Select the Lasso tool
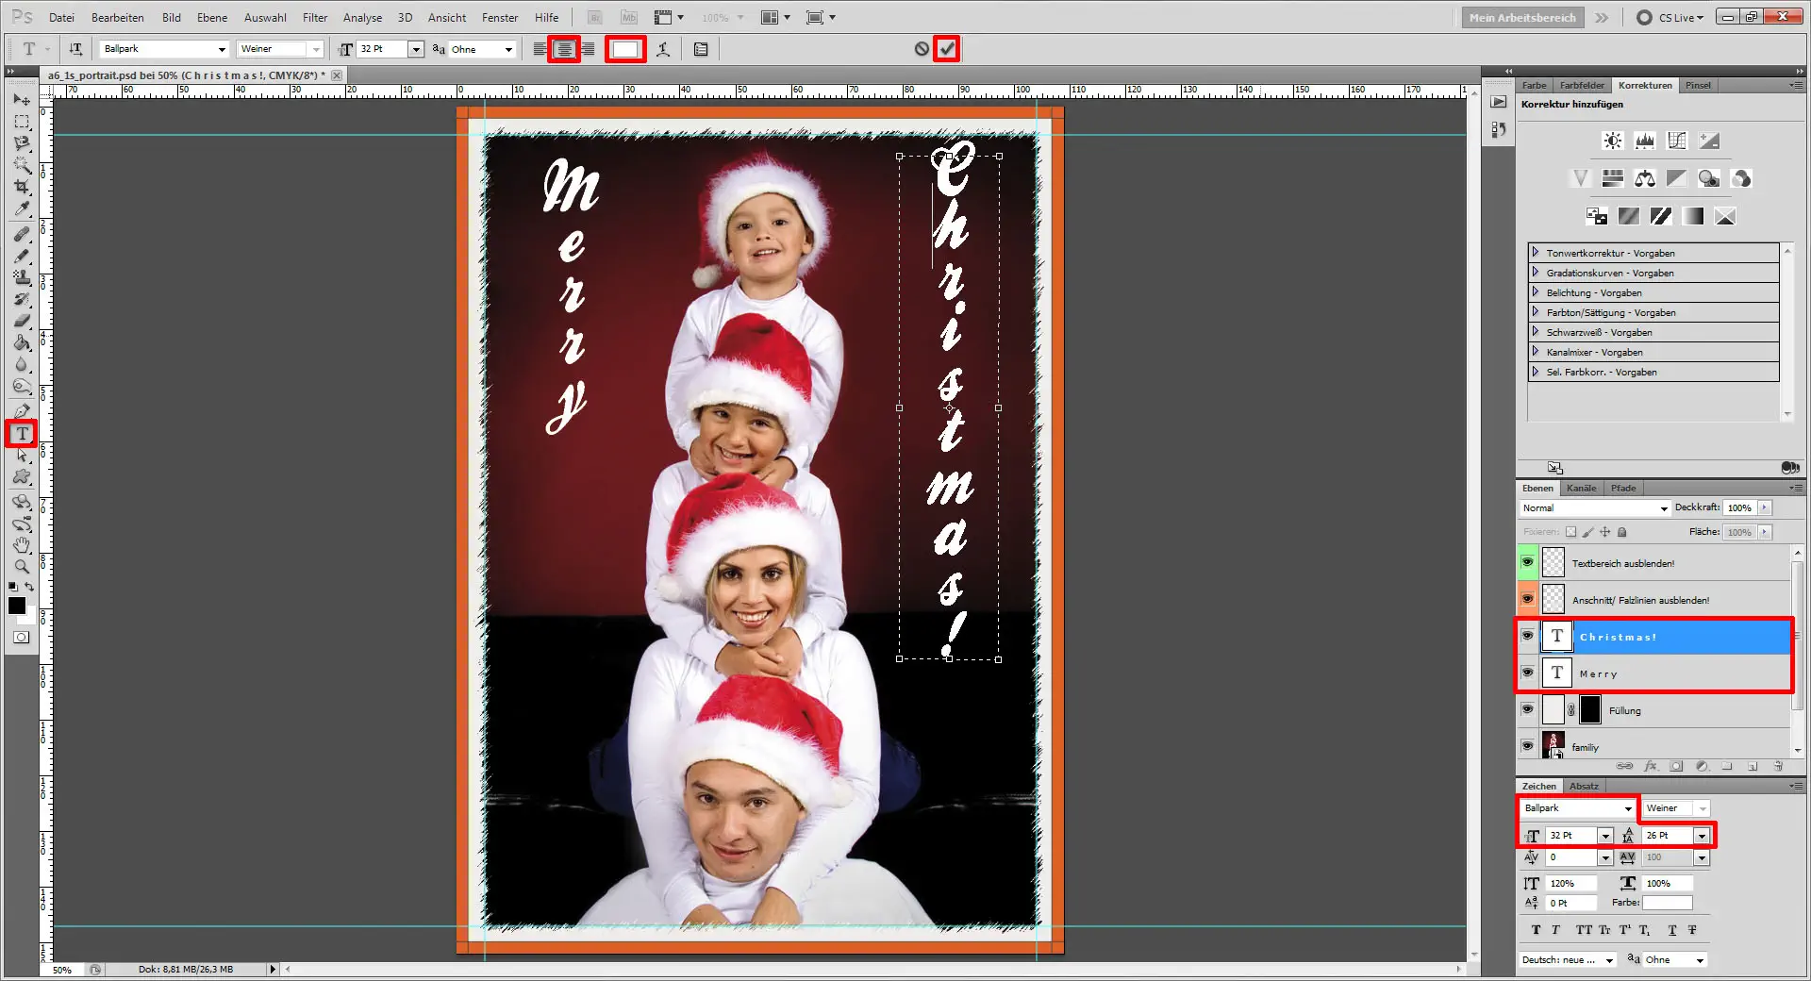 22,143
